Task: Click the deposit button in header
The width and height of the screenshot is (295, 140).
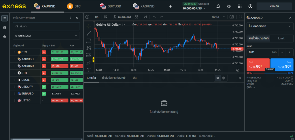Action: click(x=274, y=6)
